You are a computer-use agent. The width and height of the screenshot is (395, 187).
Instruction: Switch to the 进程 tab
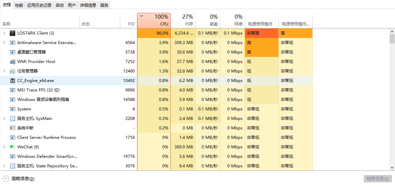[x=7, y=5]
